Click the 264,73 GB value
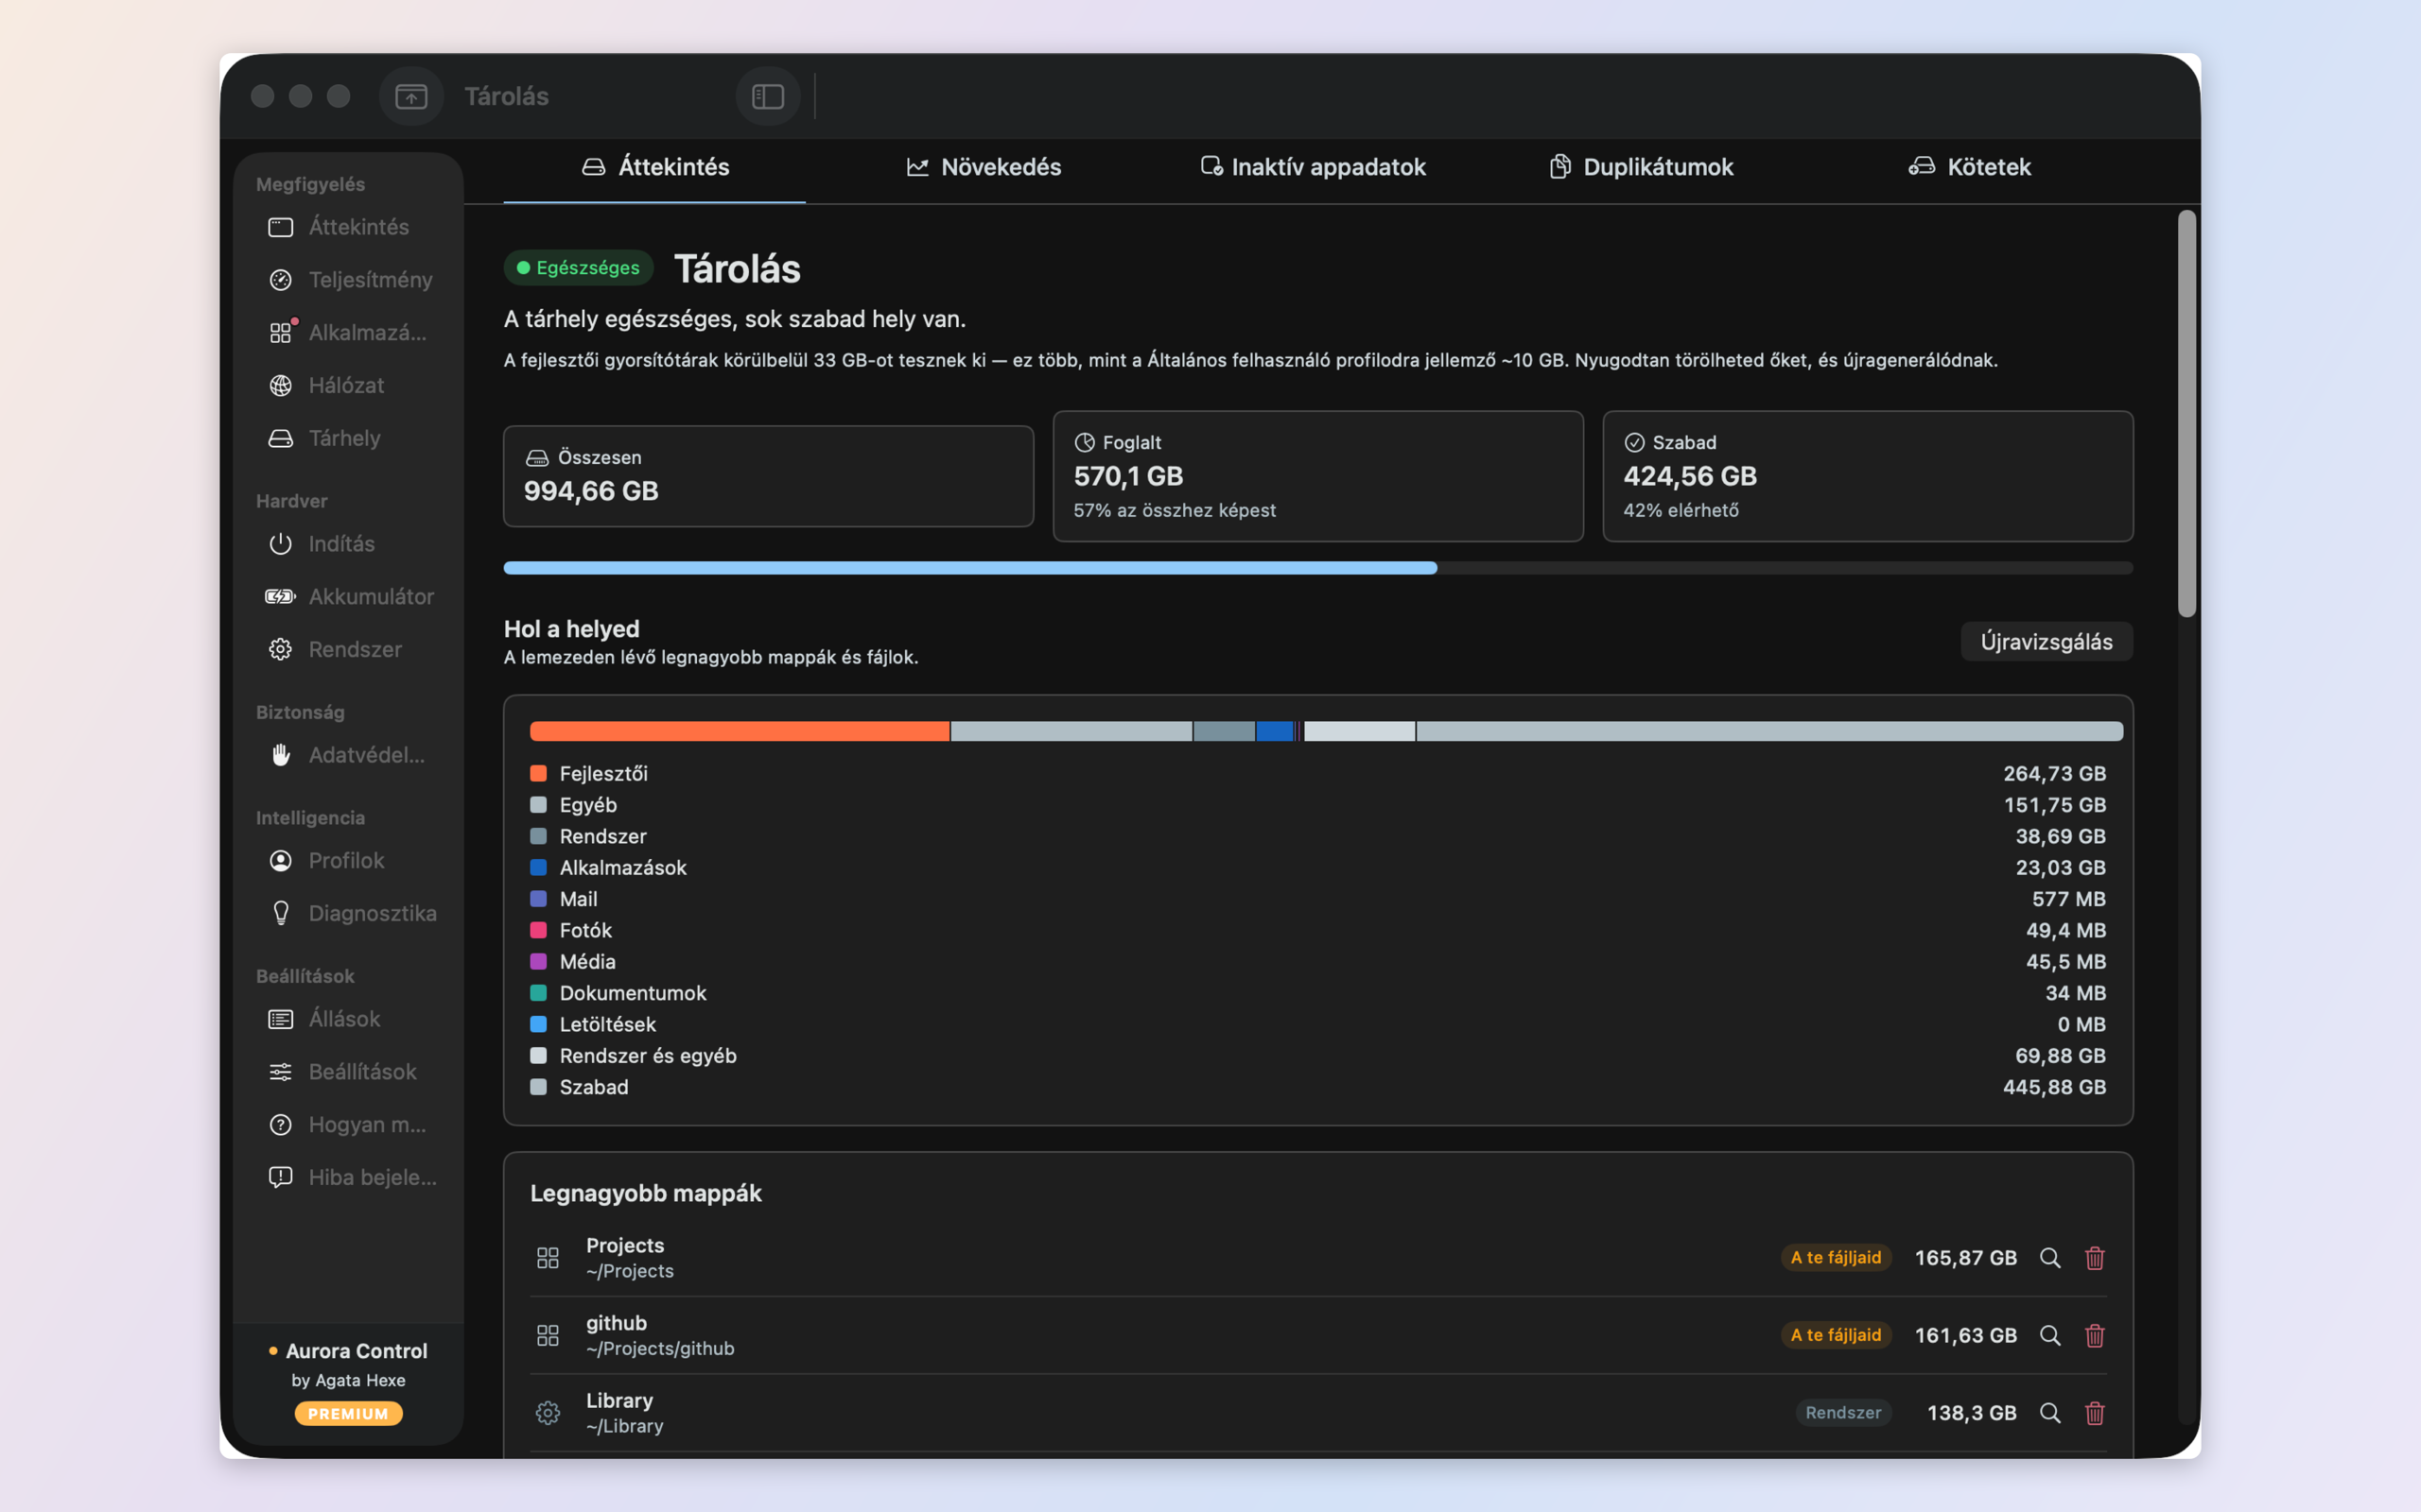The height and width of the screenshot is (1512, 2421). (2054, 773)
